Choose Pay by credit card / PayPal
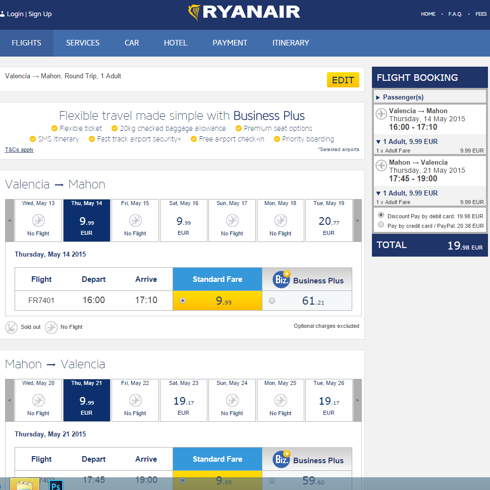490x490 pixels. [x=381, y=225]
